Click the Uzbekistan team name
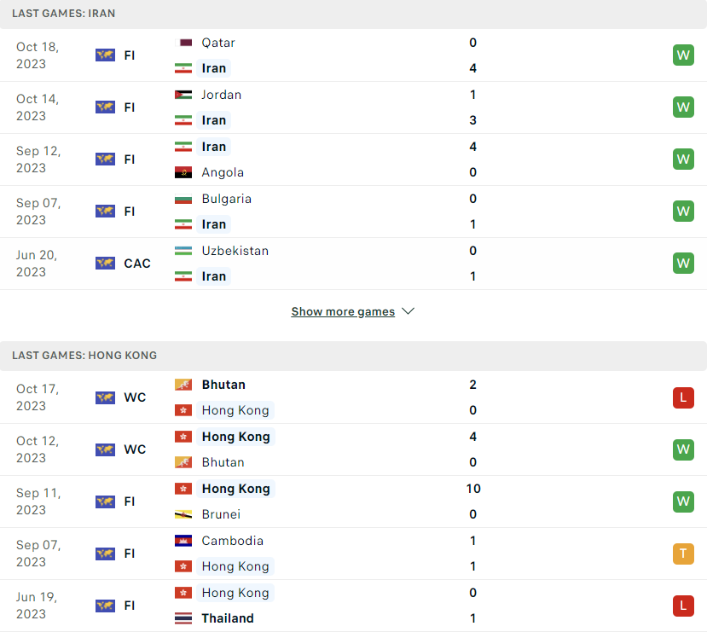Viewport: 707px width, 632px height. click(x=235, y=251)
